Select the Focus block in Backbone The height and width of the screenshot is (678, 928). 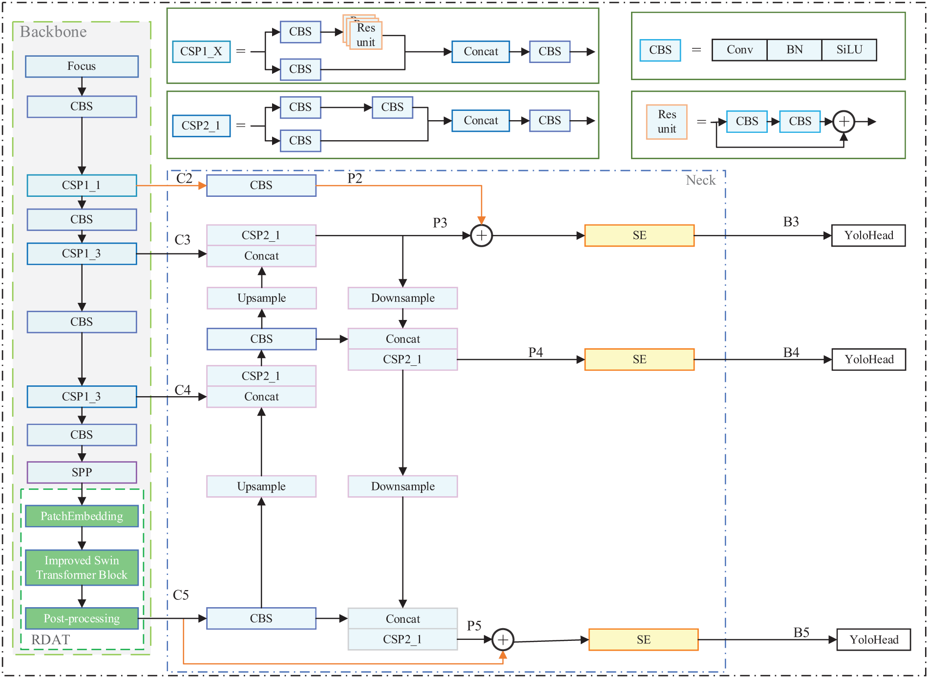click(x=81, y=66)
